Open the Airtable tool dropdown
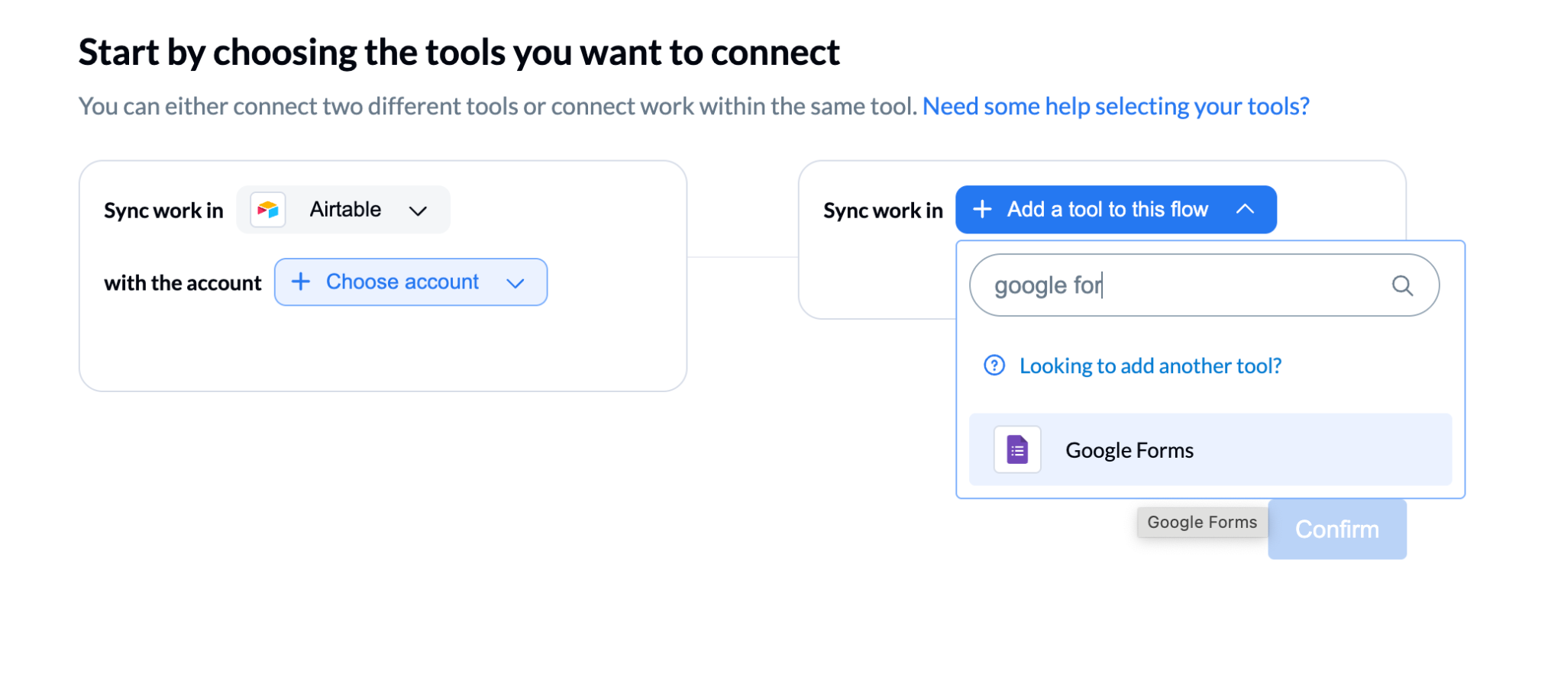The width and height of the screenshot is (1564, 679). click(418, 211)
